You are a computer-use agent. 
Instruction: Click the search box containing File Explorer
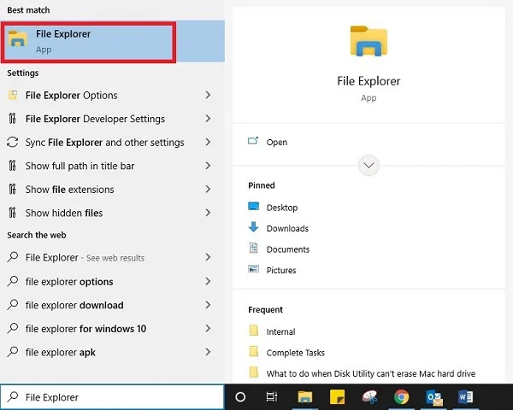click(x=112, y=397)
